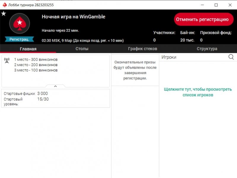This screenshot has height=178, width=237.
Task: Click the Ночная игра на WinGamble title
Action: pos(74,17)
